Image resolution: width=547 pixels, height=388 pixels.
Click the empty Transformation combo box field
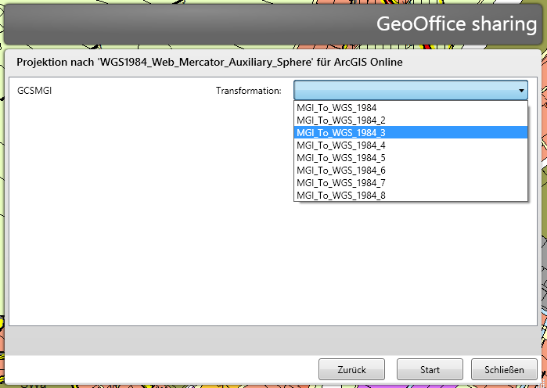pyautogui.click(x=403, y=91)
